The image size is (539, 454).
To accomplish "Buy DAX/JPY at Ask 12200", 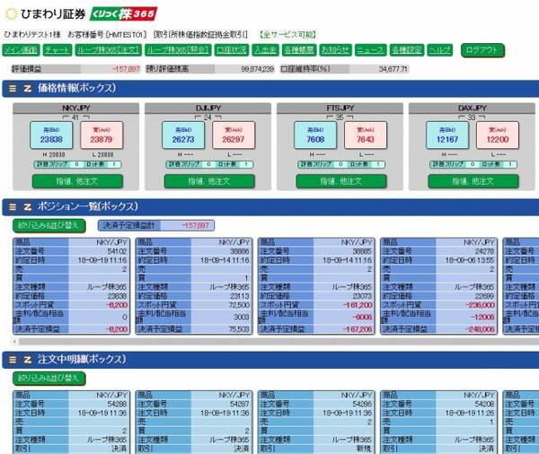I will (498, 135).
